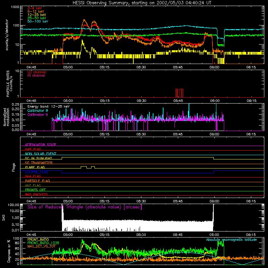Image resolution: width=268 pixels, height=268 pixels.
Task: Select the orange MAX_DET_VS_TOT legend entry
Action: tap(42, 246)
